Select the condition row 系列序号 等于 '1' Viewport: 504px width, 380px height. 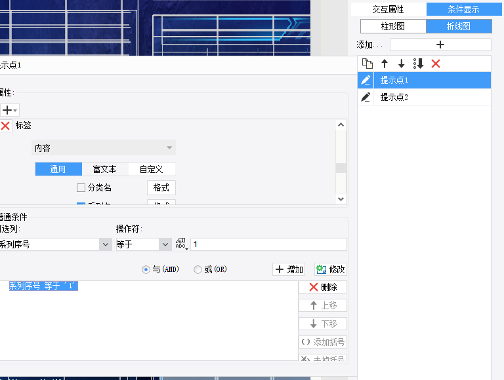coord(43,286)
